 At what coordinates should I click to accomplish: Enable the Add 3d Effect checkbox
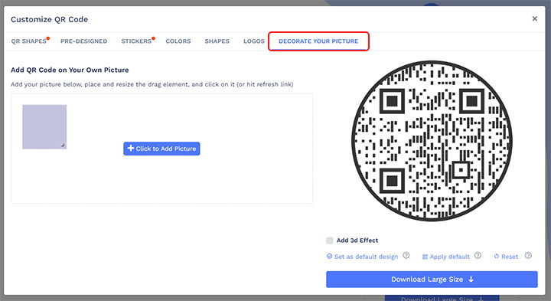pyautogui.click(x=330, y=240)
